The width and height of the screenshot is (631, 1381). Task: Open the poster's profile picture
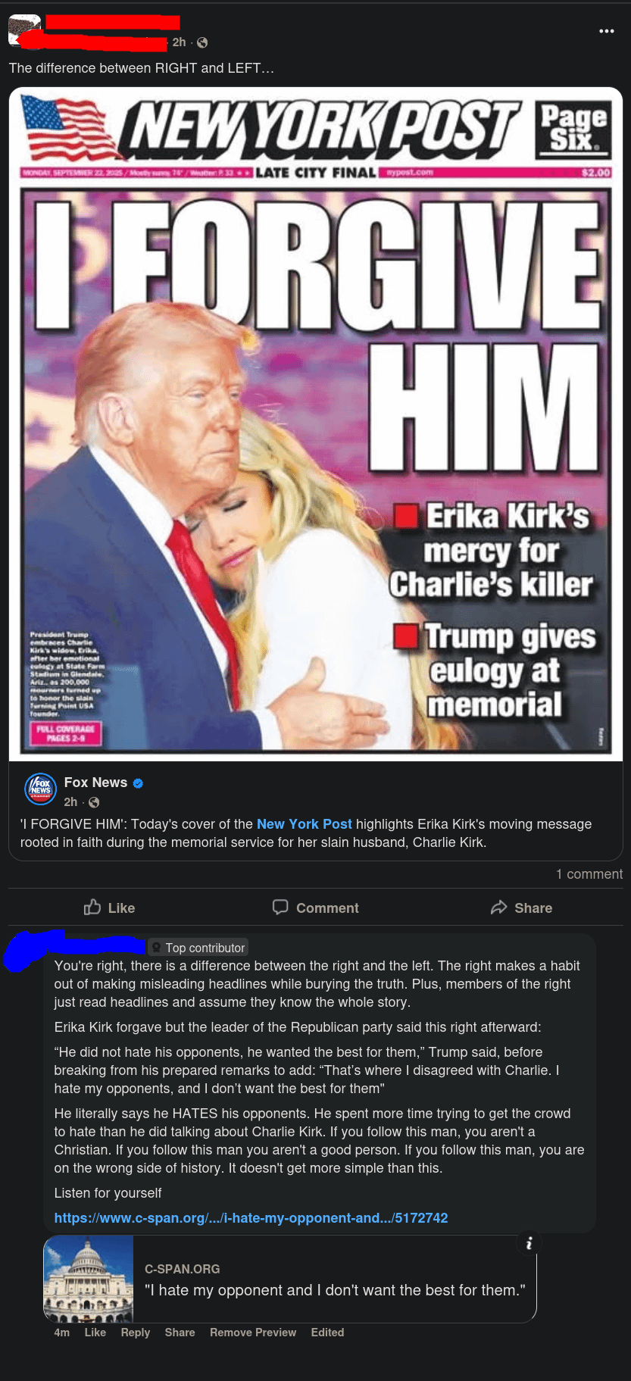tap(23, 30)
